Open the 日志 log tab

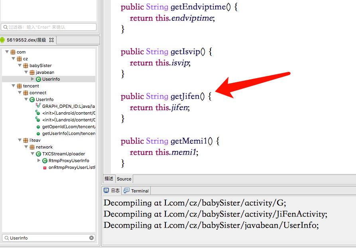112,190
